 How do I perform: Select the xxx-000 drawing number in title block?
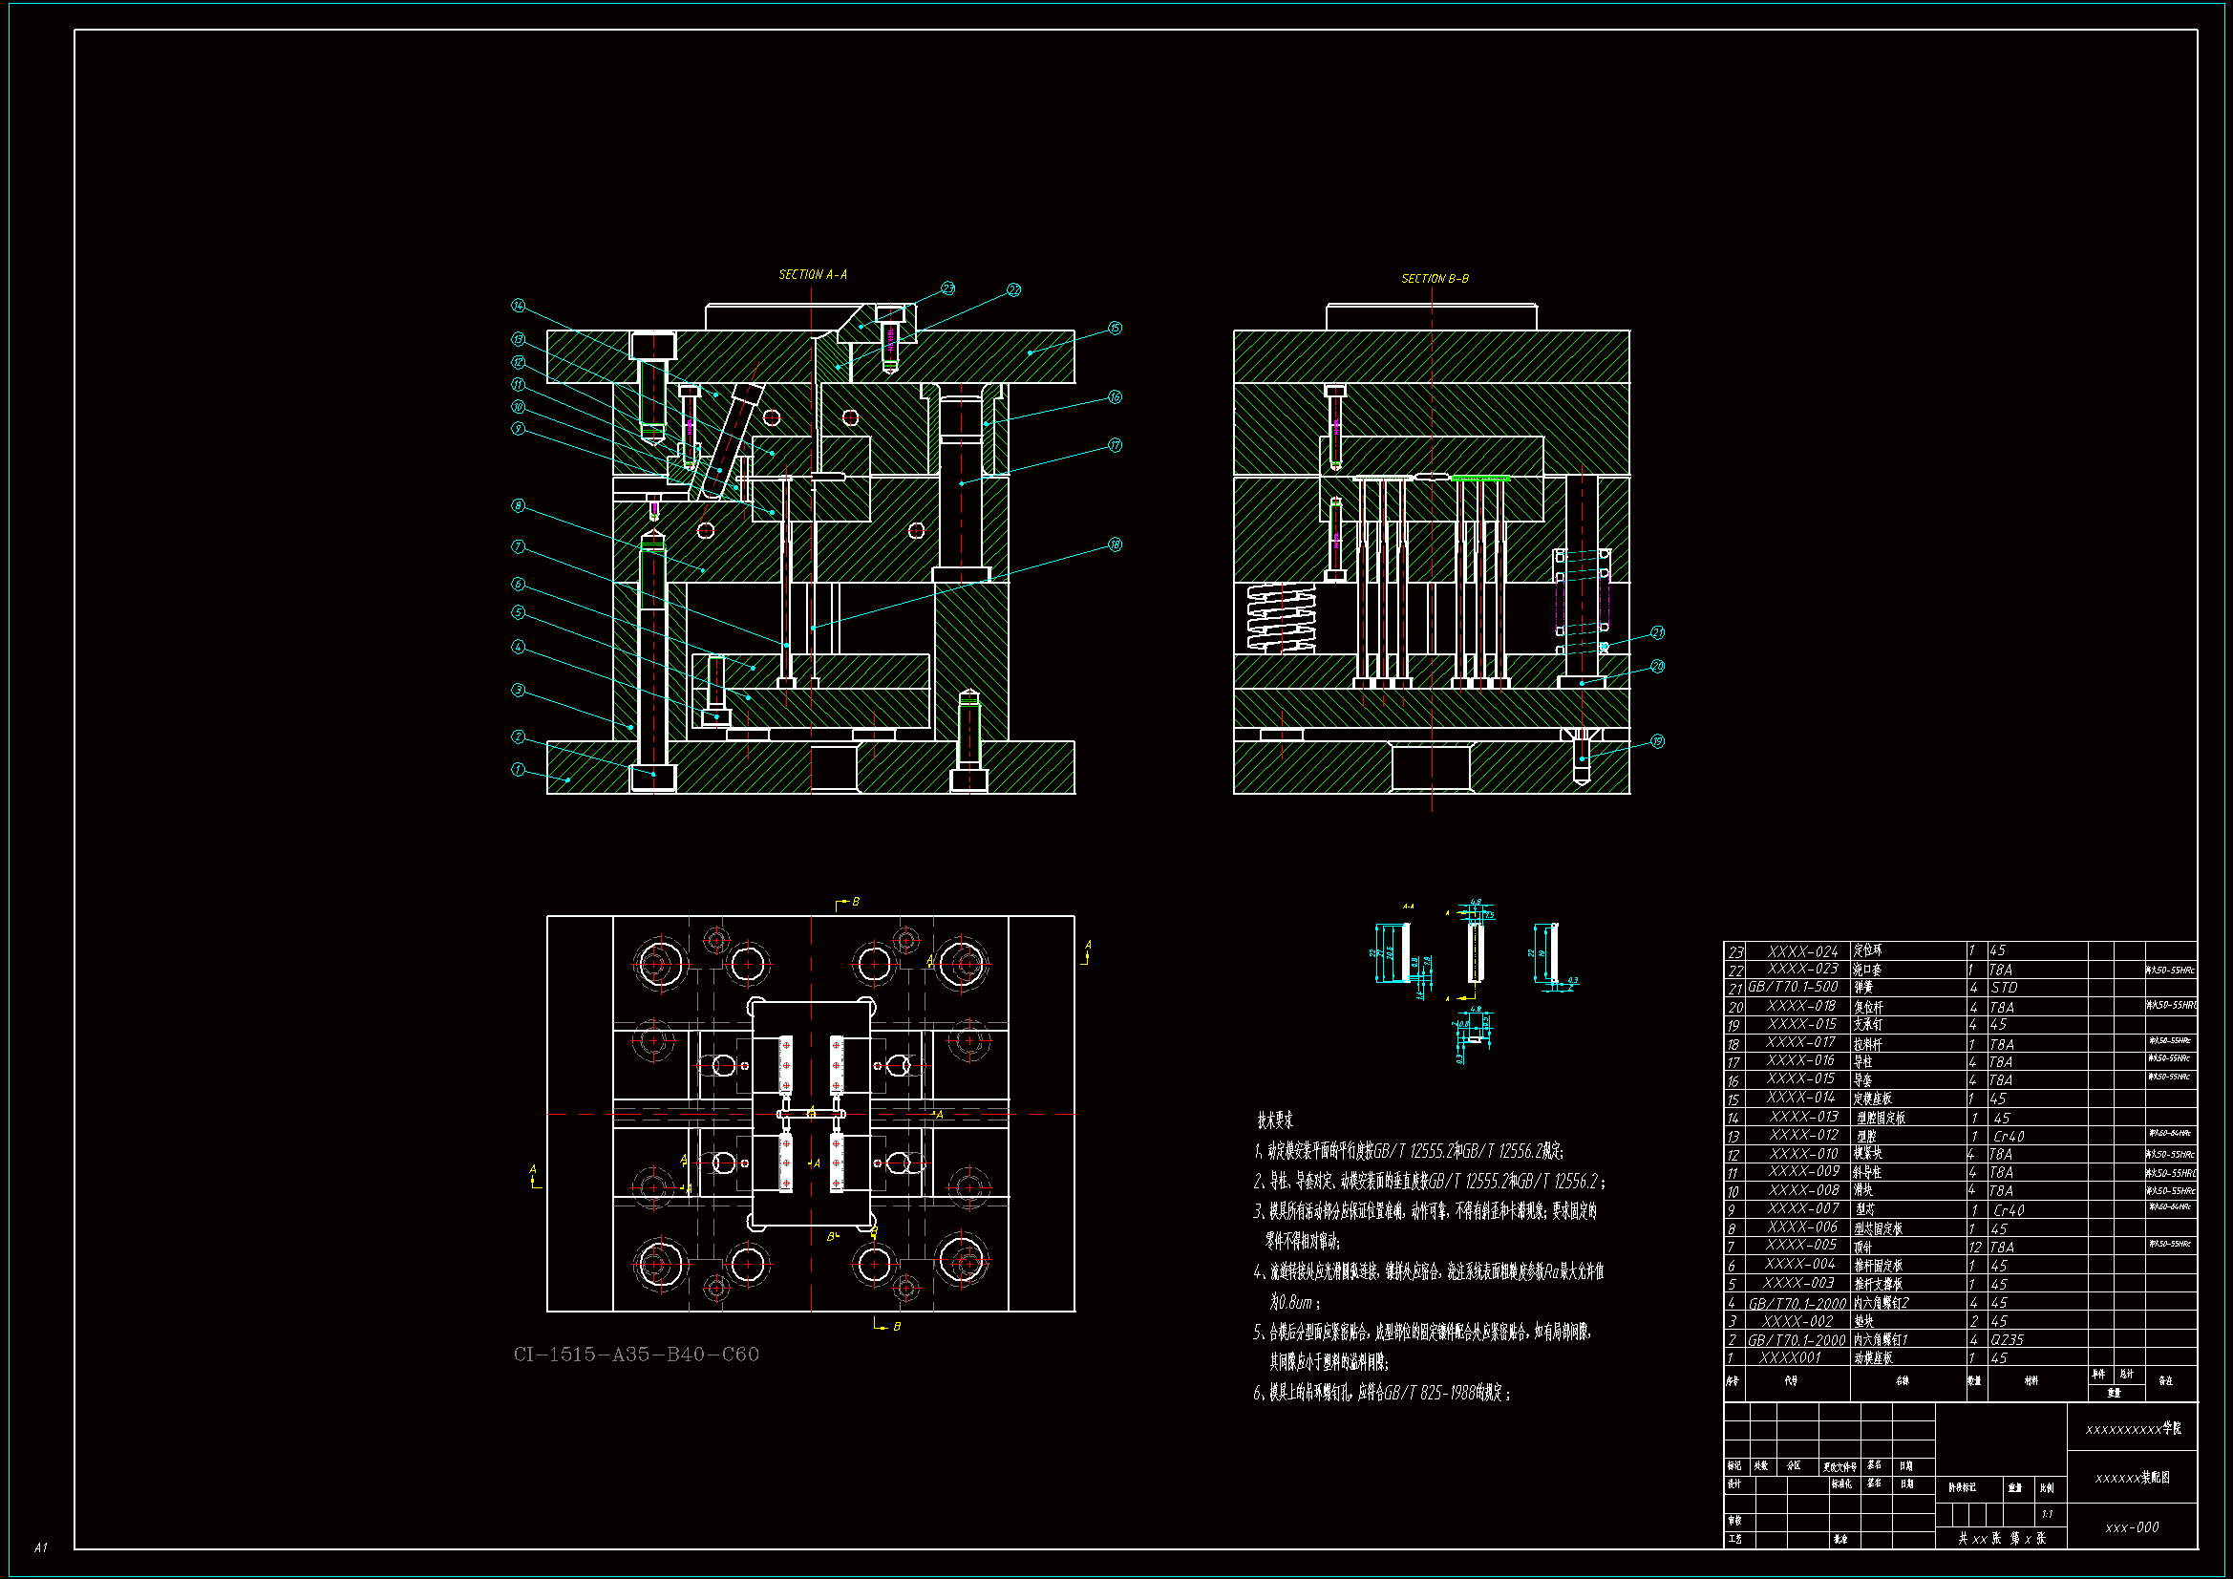click(x=2132, y=1527)
